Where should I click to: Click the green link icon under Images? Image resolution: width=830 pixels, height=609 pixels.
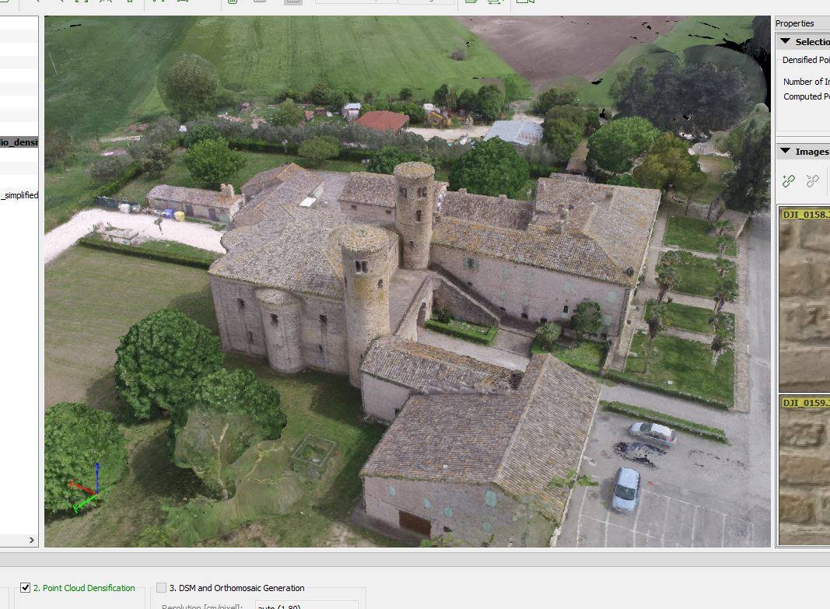point(789,181)
